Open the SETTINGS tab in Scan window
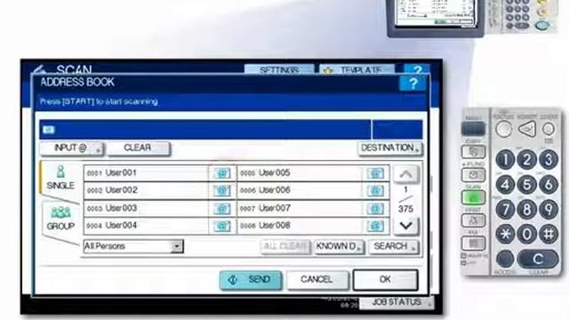Screen dimensions: 569x320 coord(279,69)
